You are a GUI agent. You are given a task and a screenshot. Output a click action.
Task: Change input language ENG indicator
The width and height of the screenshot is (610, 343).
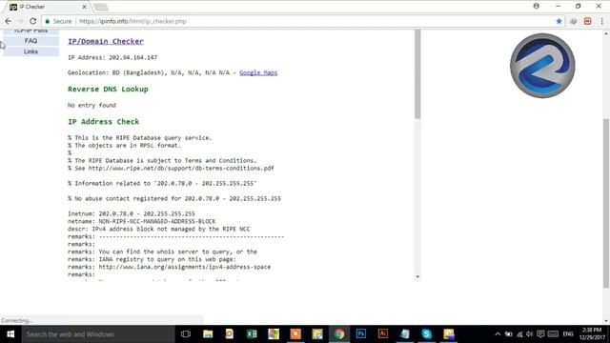(x=568, y=334)
